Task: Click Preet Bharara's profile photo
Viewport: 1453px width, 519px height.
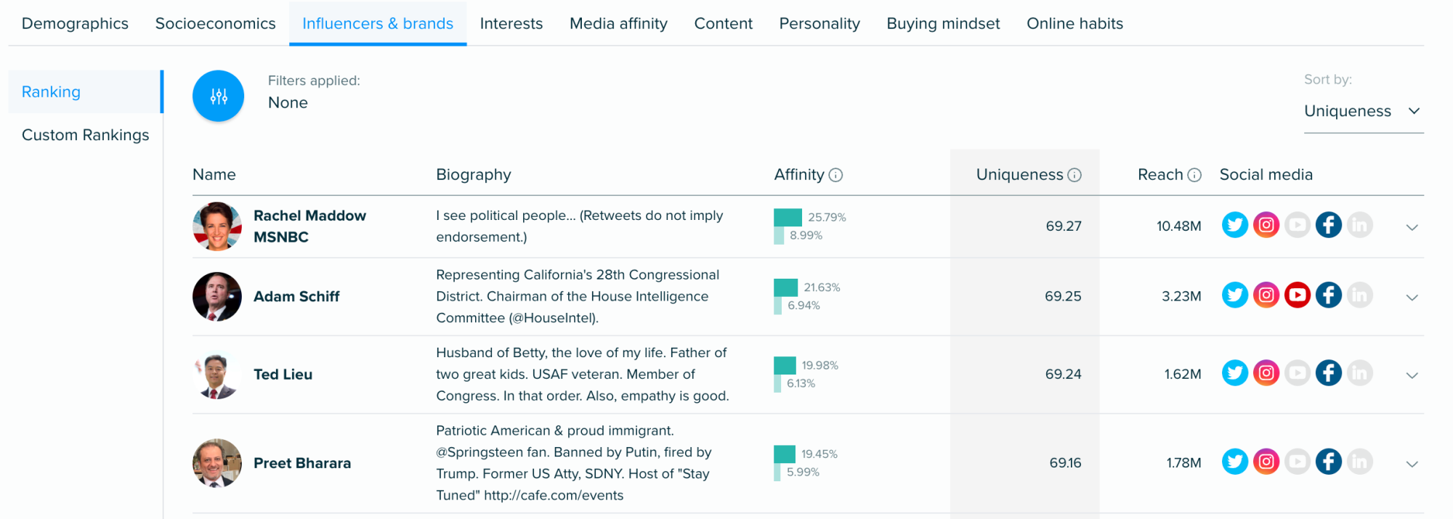Action: (x=216, y=463)
